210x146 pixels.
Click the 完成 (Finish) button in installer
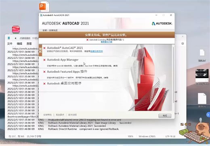(x=165, y=116)
